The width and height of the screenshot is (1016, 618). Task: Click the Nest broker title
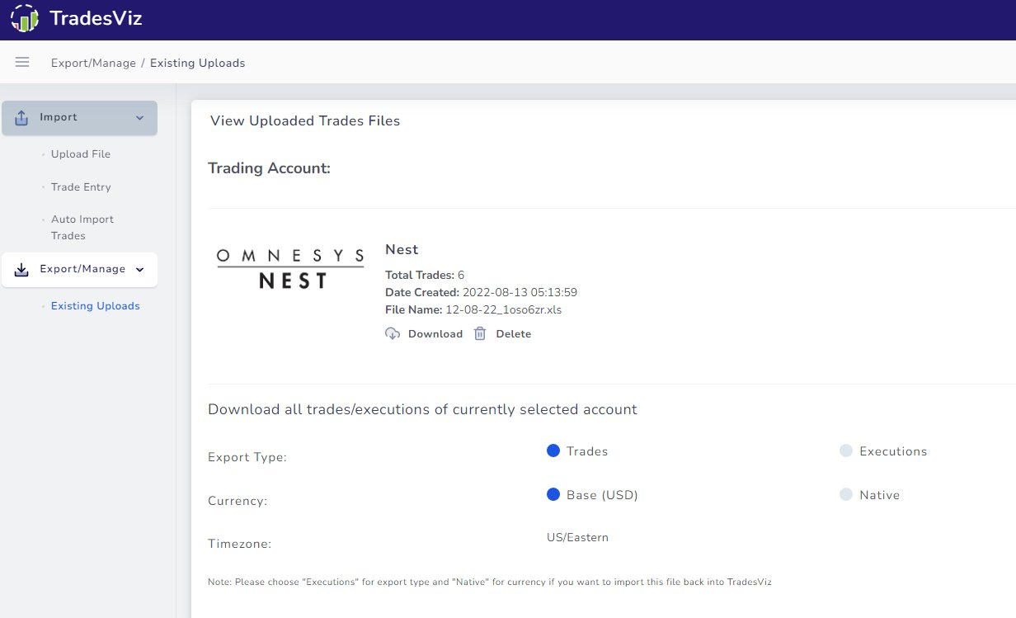click(402, 249)
